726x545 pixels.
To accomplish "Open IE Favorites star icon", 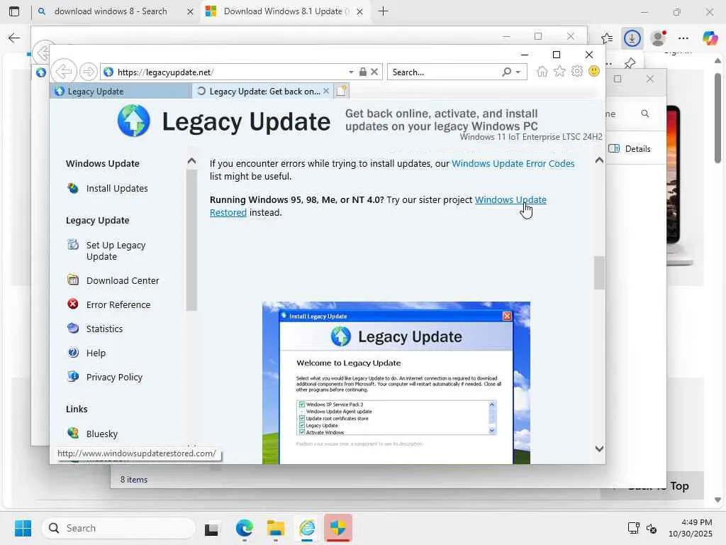I will (x=559, y=72).
